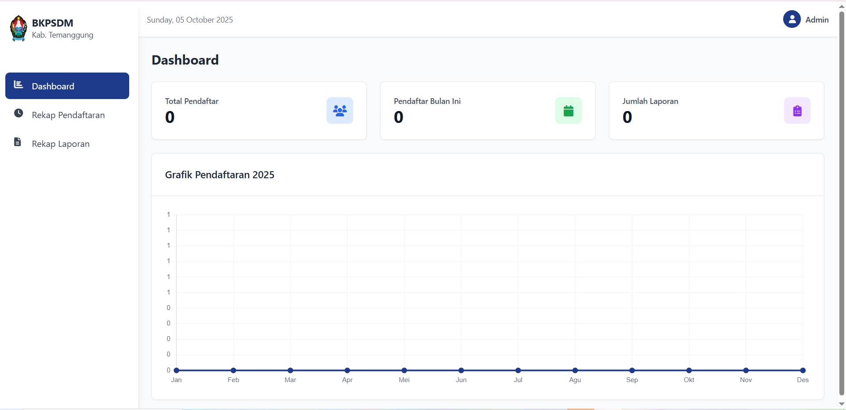Open the Dashboard menu item
Viewport: 846px width, 410px height.
[x=67, y=86]
